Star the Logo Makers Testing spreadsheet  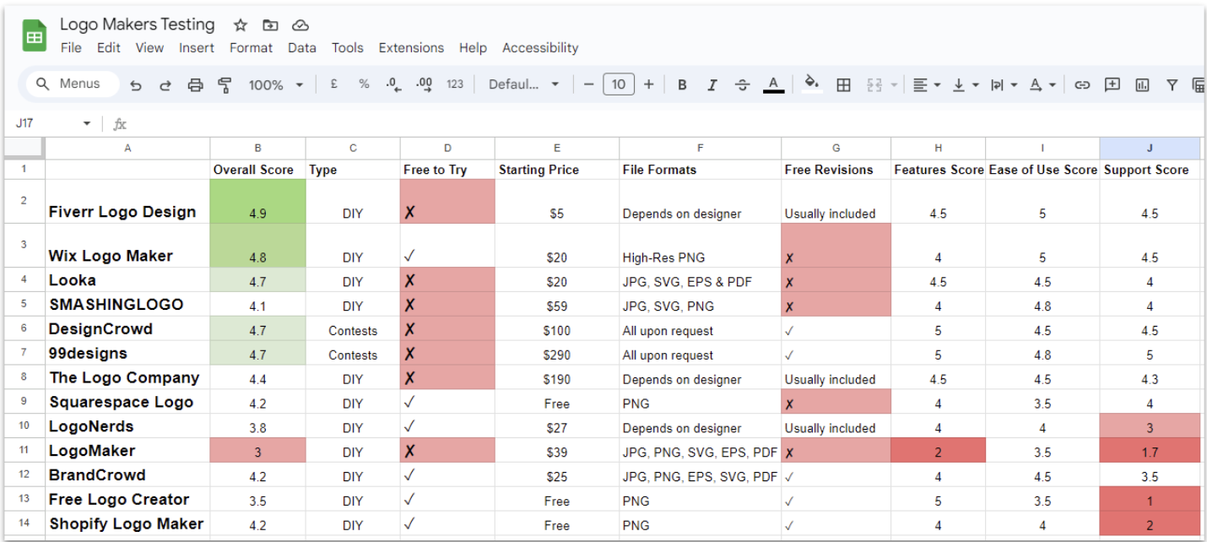coord(239,24)
